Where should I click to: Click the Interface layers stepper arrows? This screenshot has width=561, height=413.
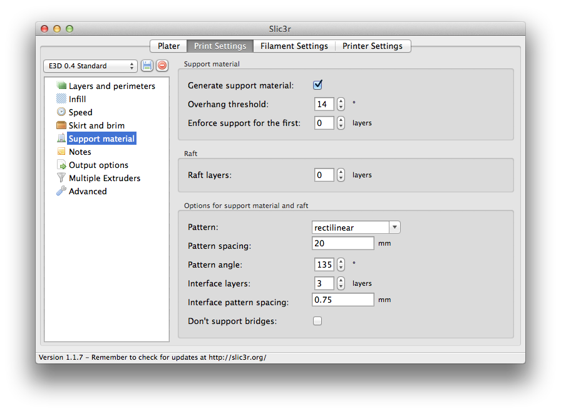[341, 283]
